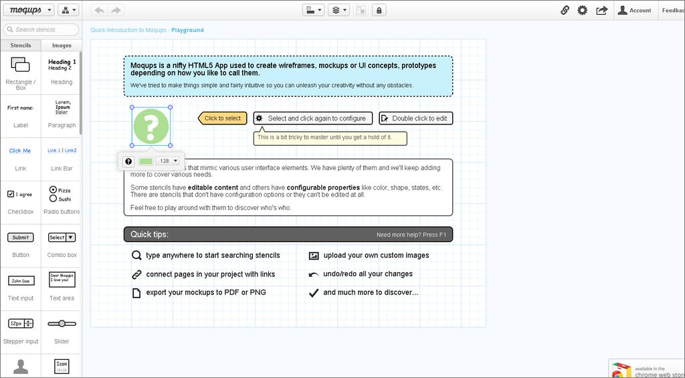Select the Rectangle / Box stencil
The height and width of the screenshot is (378, 685).
point(21,73)
